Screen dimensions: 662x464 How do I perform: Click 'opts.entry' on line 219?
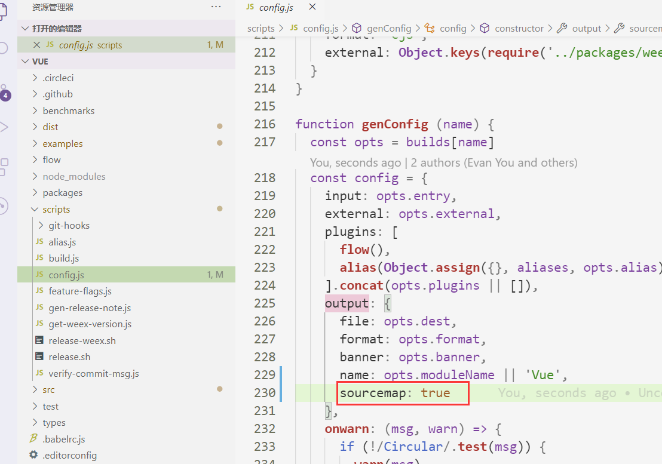413,196
